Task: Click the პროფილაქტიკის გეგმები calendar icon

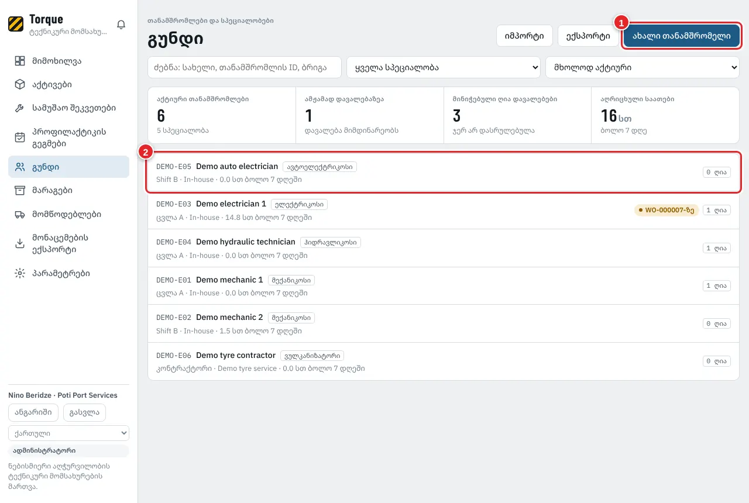Action: coord(20,137)
